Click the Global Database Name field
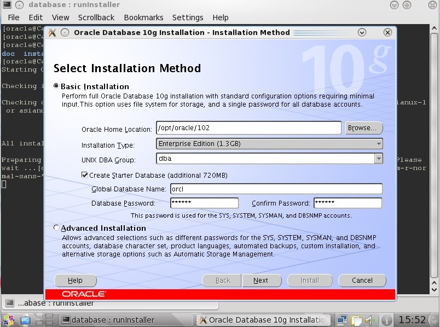 275,189
